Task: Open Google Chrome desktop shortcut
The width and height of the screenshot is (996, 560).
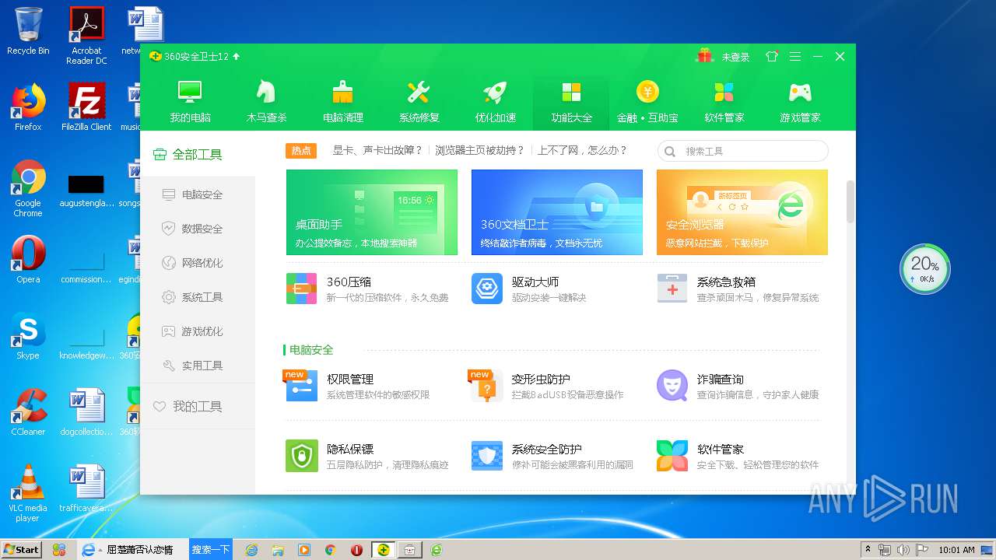Action: [x=28, y=188]
